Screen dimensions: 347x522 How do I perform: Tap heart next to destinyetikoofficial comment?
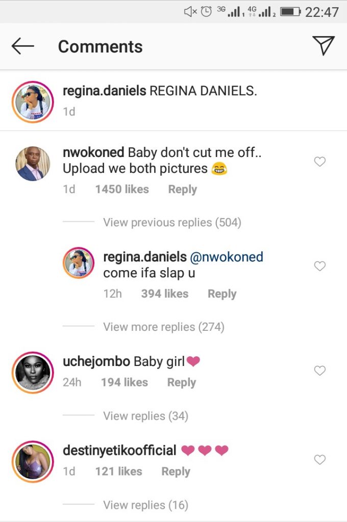pos(319,460)
